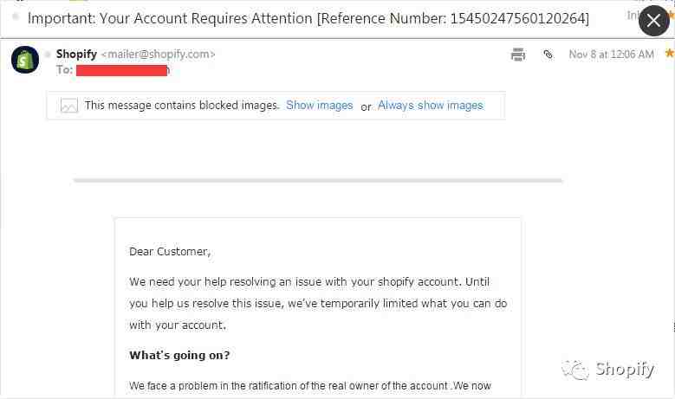Viewport: 675px width, 399px height.
Task: Click the Shopify sender avatar icon
Action: (25, 59)
